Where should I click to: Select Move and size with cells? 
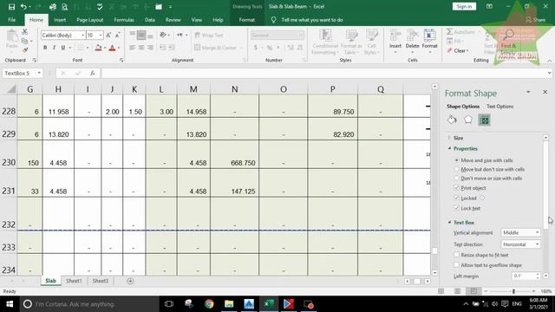click(x=484, y=160)
